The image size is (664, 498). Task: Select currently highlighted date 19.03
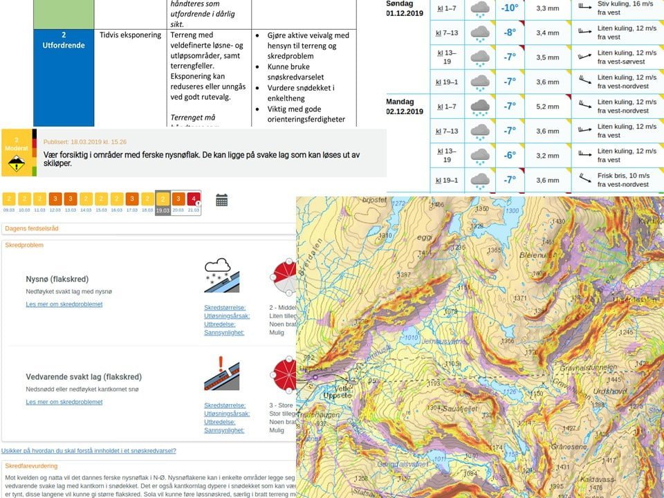pyautogui.click(x=163, y=203)
